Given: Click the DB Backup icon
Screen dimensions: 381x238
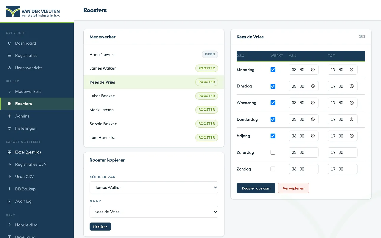Looking at the screenshot, I should tap(10, 189).
